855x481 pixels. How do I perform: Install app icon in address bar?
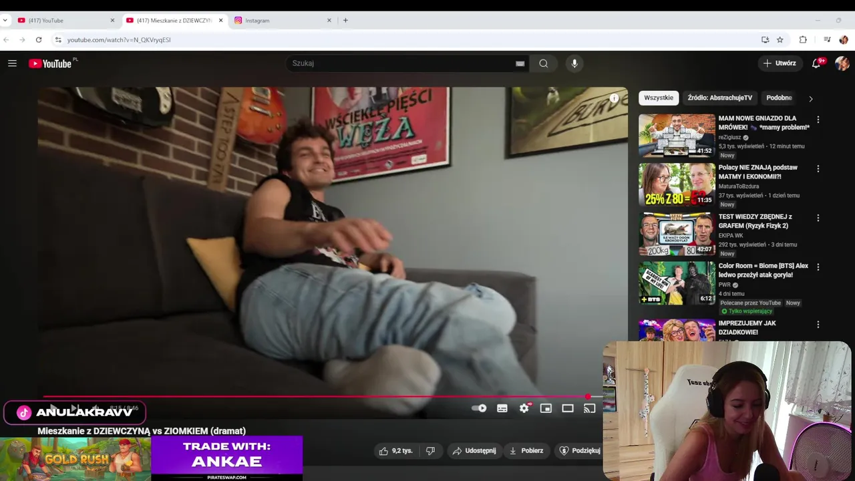(x=765, y=40)
